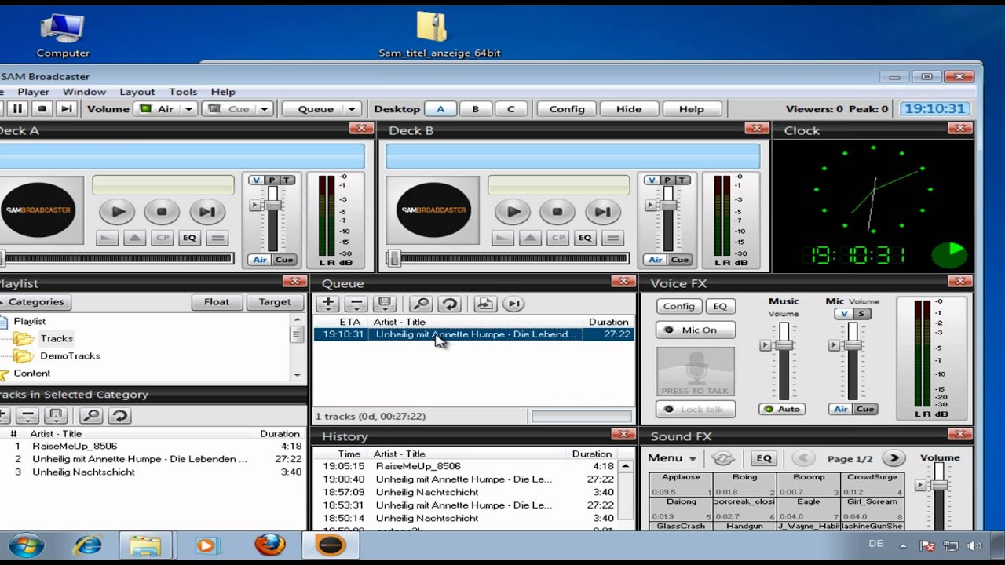Click the Deck A volume fader handle

coord(272,205)
